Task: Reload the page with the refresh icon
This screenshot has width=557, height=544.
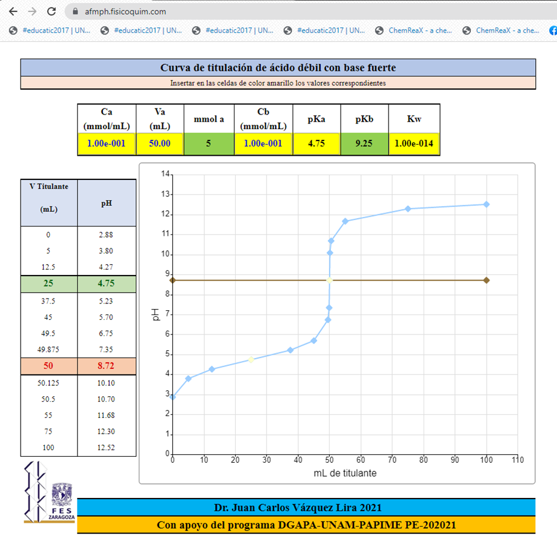Action: (52, 12)
